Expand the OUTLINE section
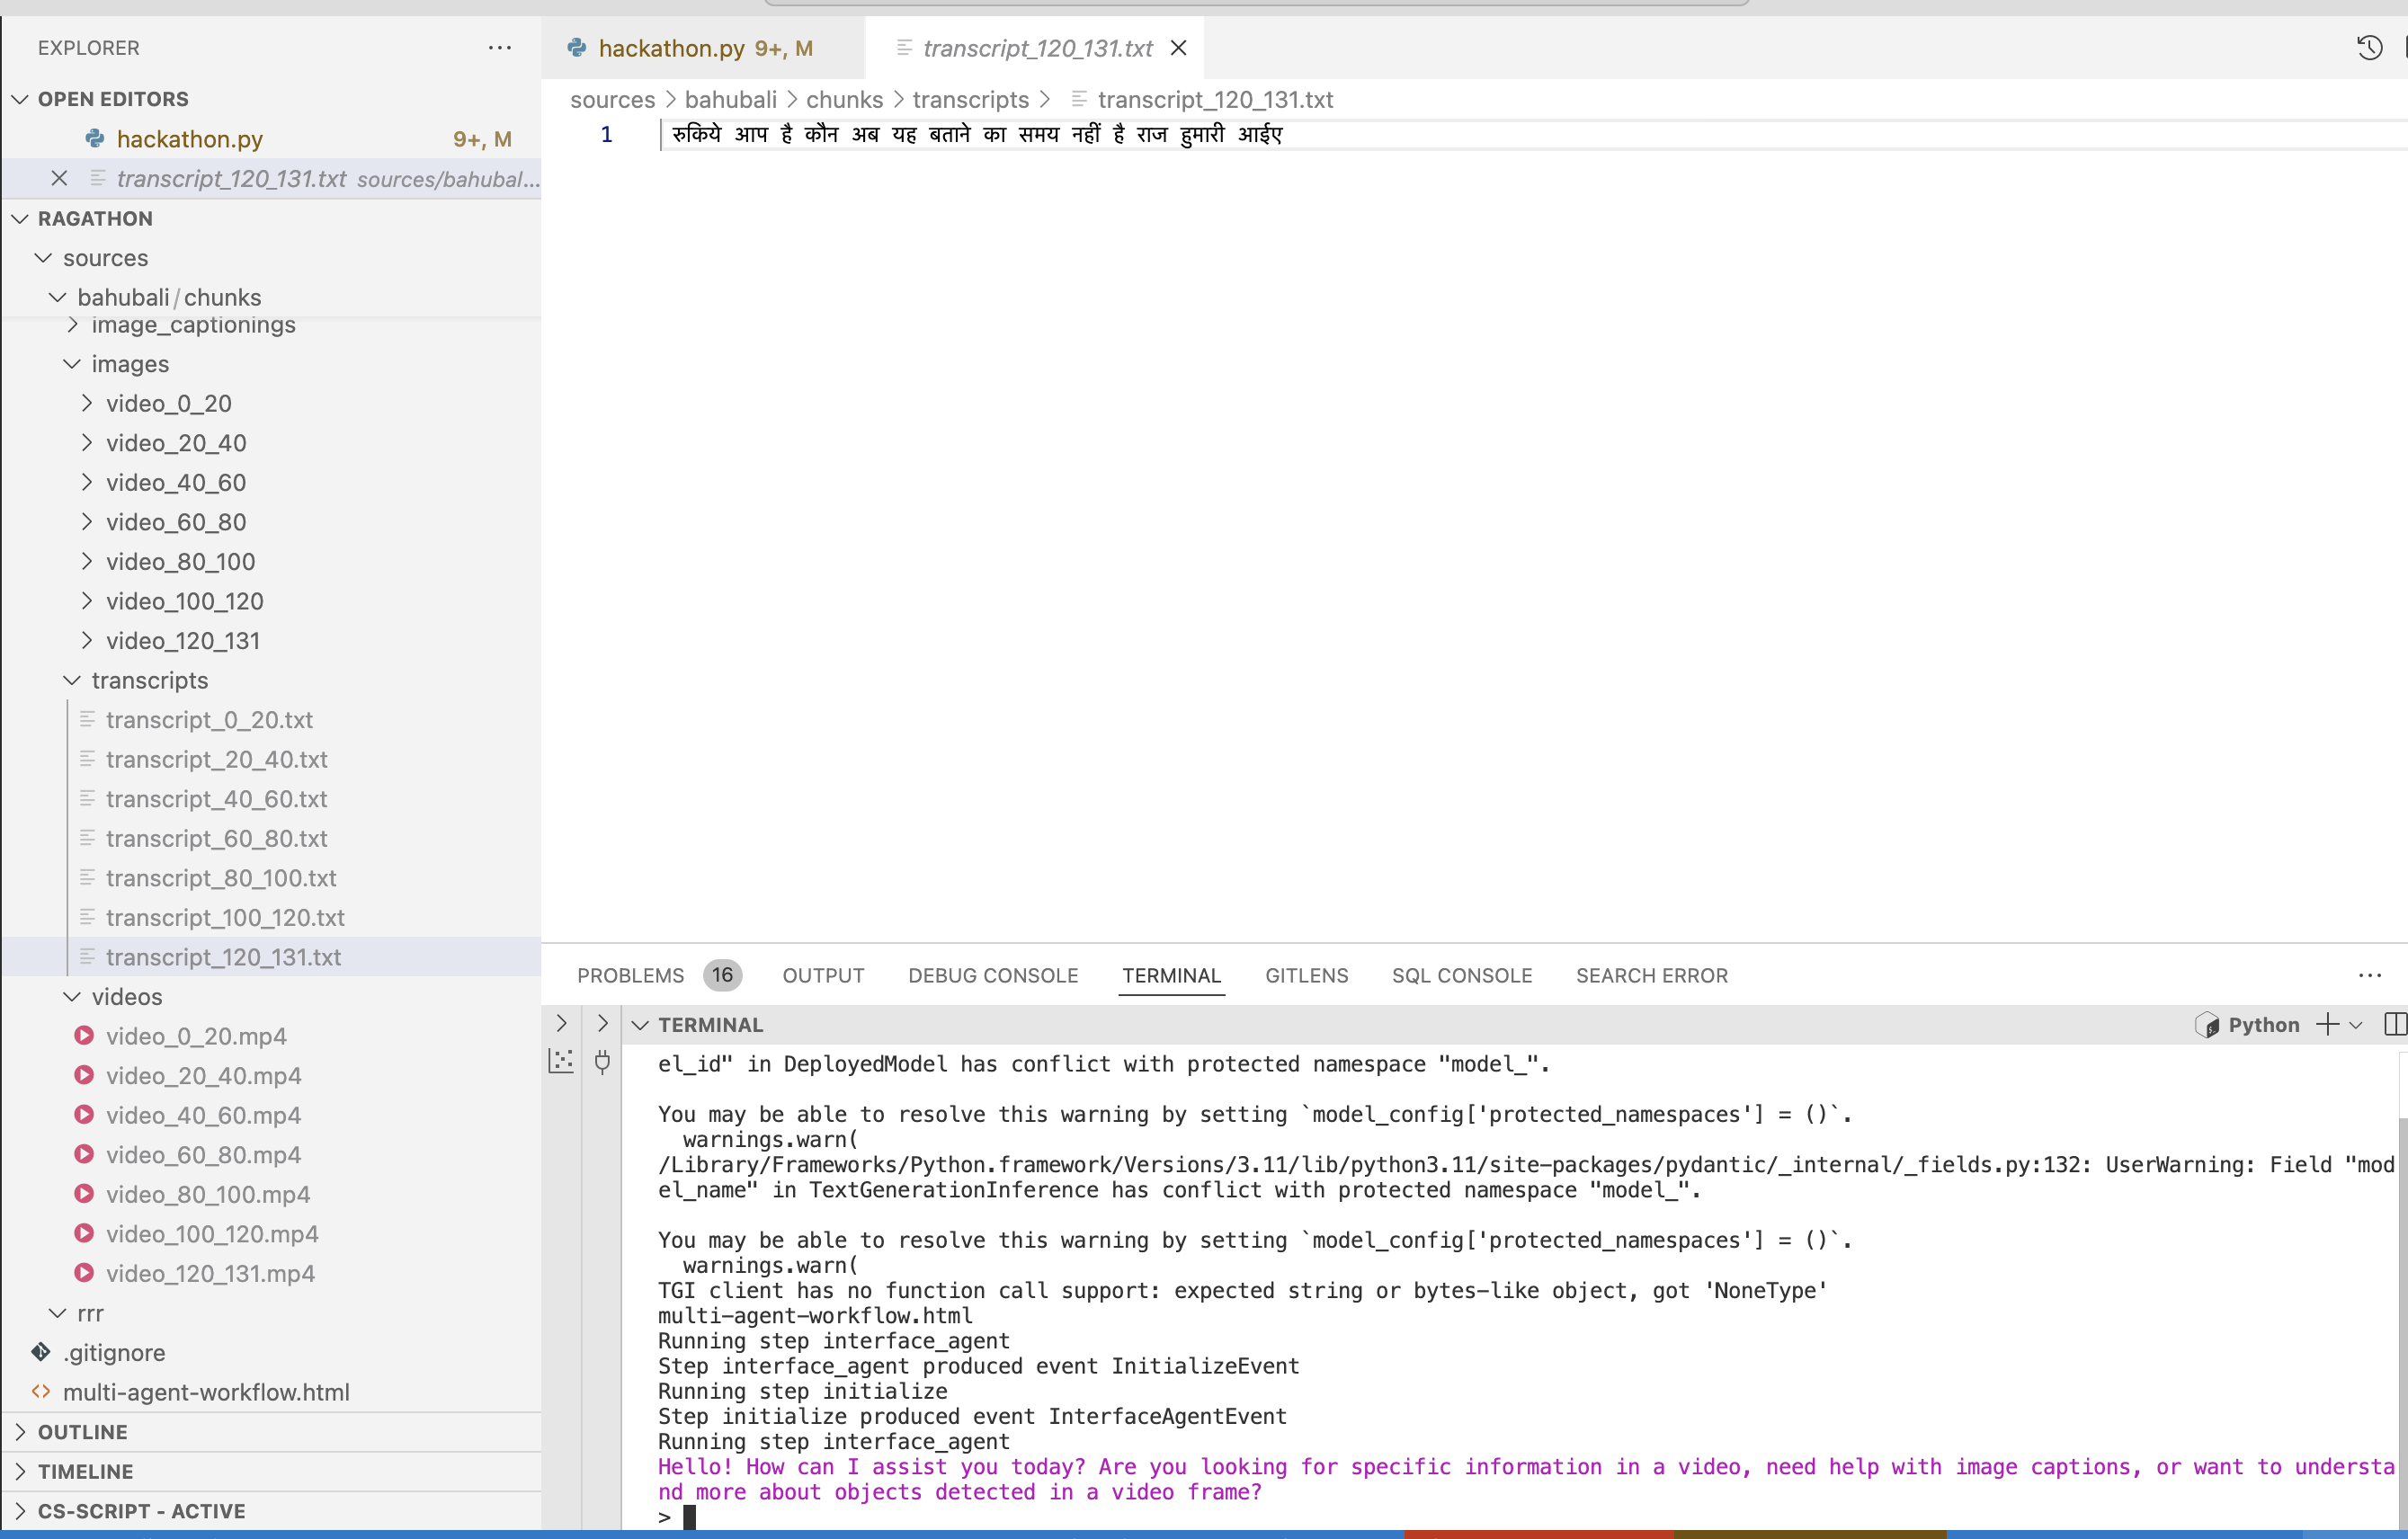Screen dimensions: 2408x1539 point(82,1432)
